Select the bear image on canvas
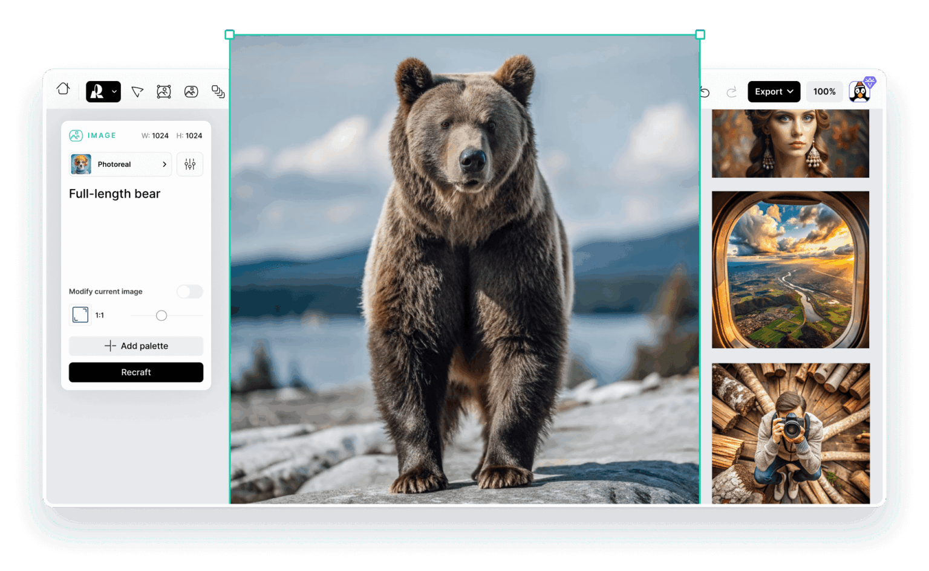929x571 pixels. coord(465,269)
